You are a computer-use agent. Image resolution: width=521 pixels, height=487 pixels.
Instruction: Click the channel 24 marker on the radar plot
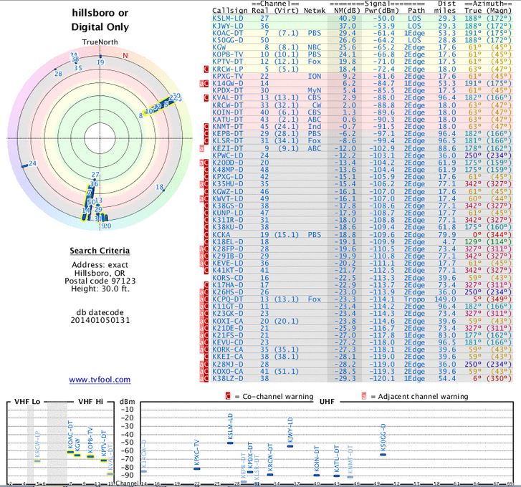click(32, 164)
